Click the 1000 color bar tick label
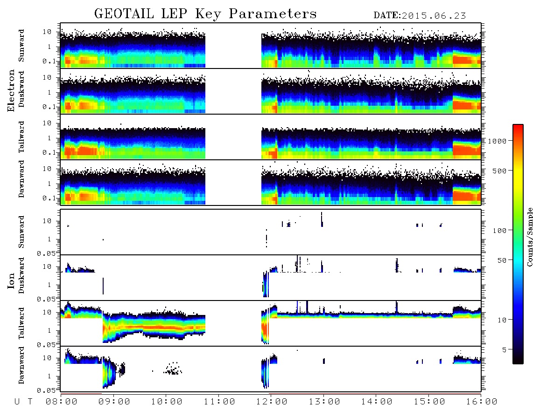The width and height of the screenshot is (533, 410). point(498,141)
